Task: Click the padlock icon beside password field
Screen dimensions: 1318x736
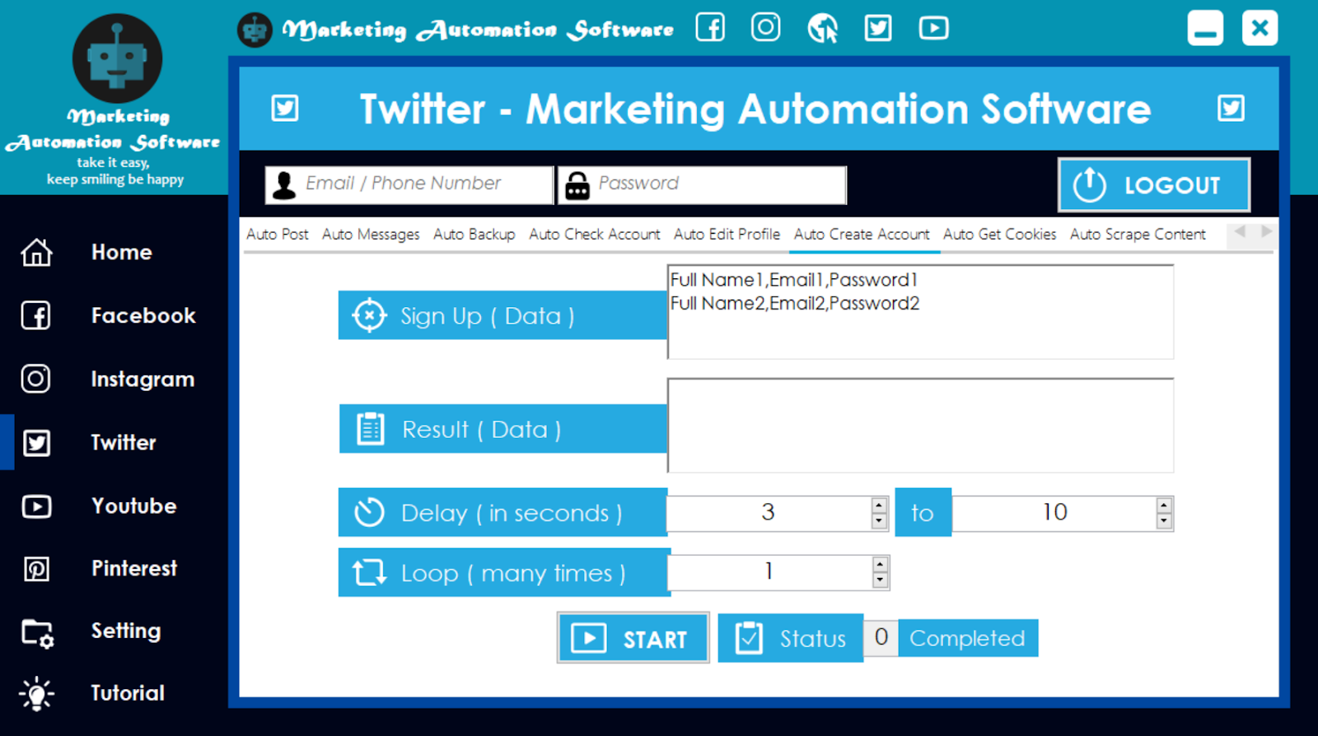Action: point(577,186)
